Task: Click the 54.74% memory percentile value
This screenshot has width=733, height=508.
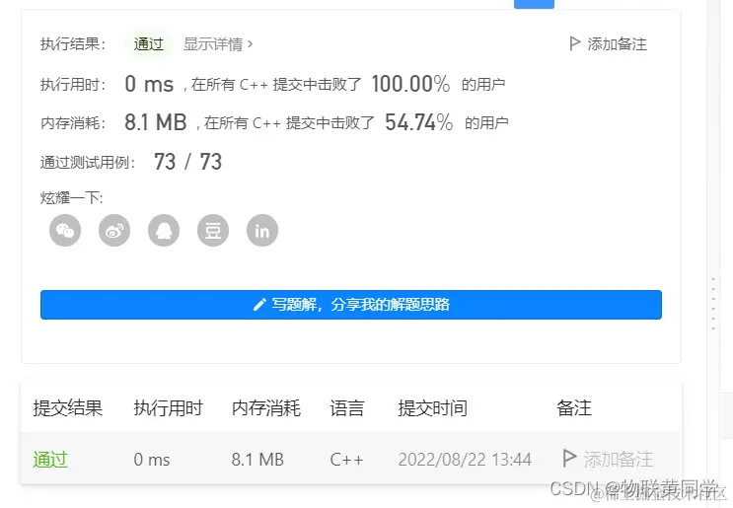Action: pos(419,122)
